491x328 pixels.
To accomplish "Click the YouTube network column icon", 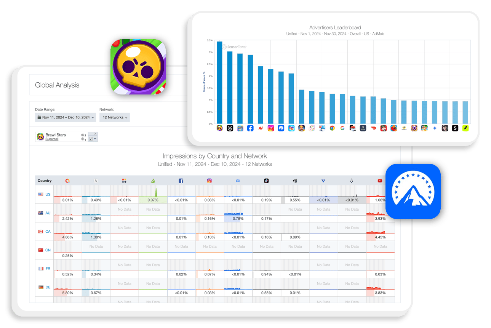I will click(380, 181).
